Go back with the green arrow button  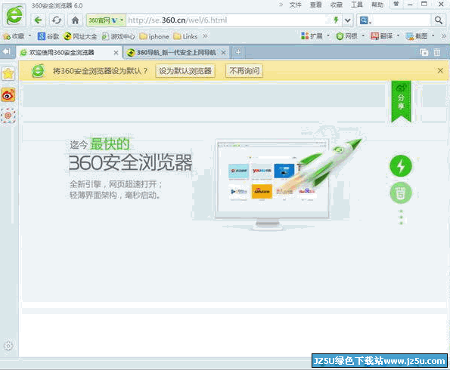(38, 20)
